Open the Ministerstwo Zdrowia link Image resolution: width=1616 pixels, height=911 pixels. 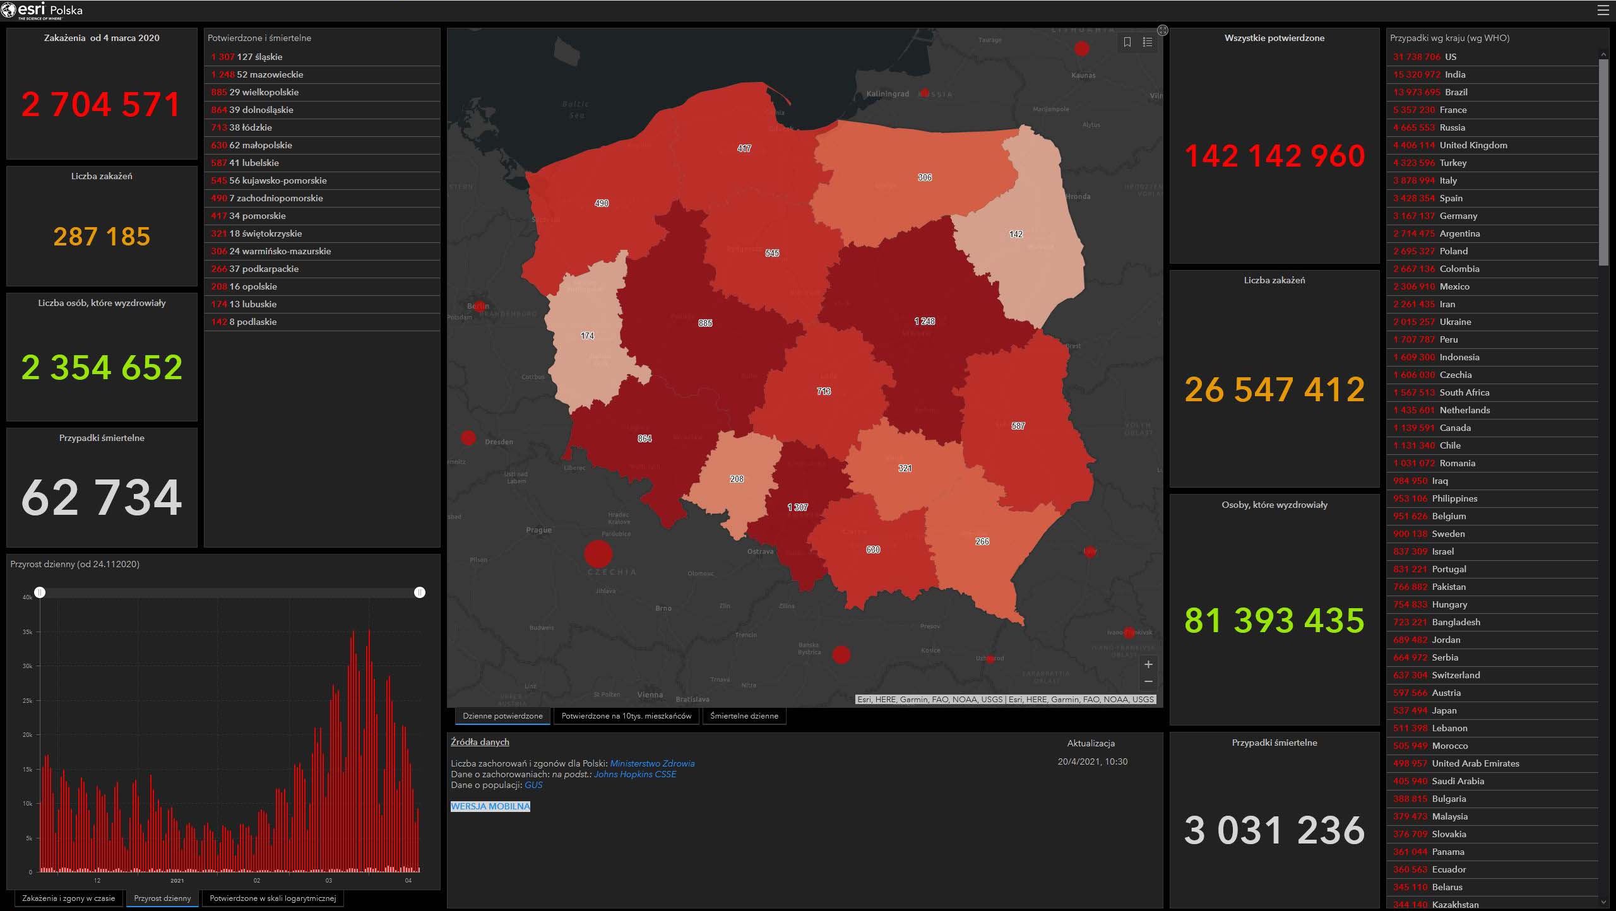coord(652,763)
